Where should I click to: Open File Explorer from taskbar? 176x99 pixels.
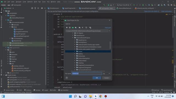click(90, 96)
